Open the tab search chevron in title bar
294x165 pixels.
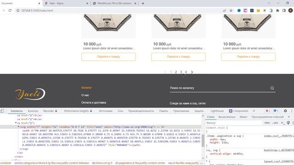coord(269,3)
